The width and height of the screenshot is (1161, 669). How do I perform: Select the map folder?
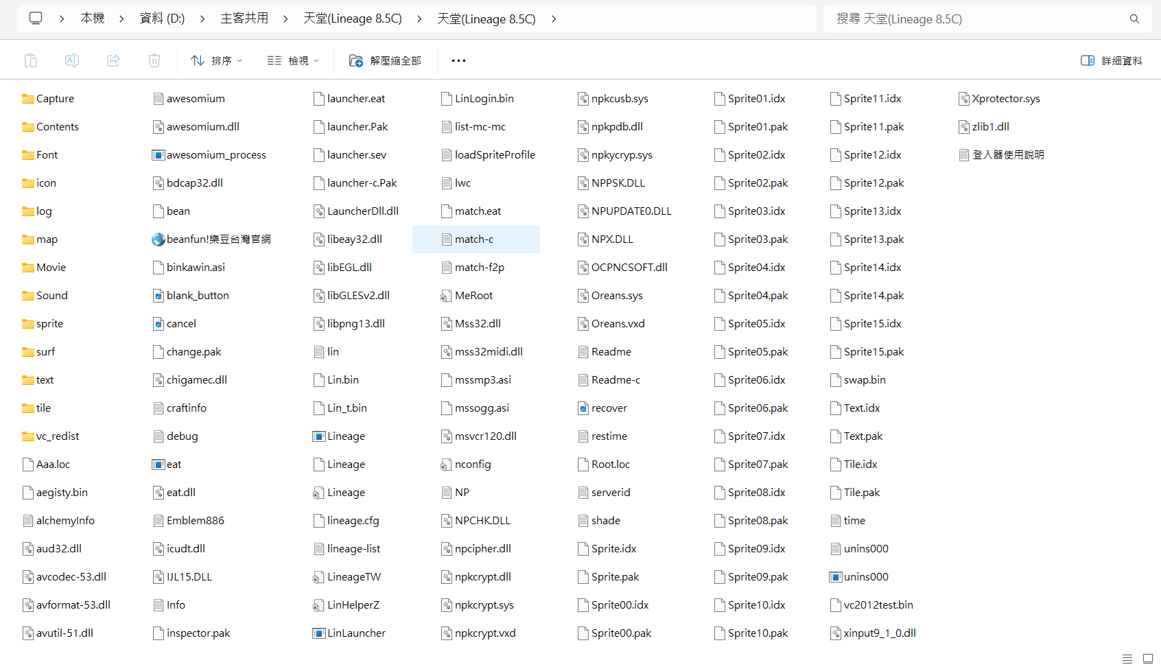pos(40,239)
